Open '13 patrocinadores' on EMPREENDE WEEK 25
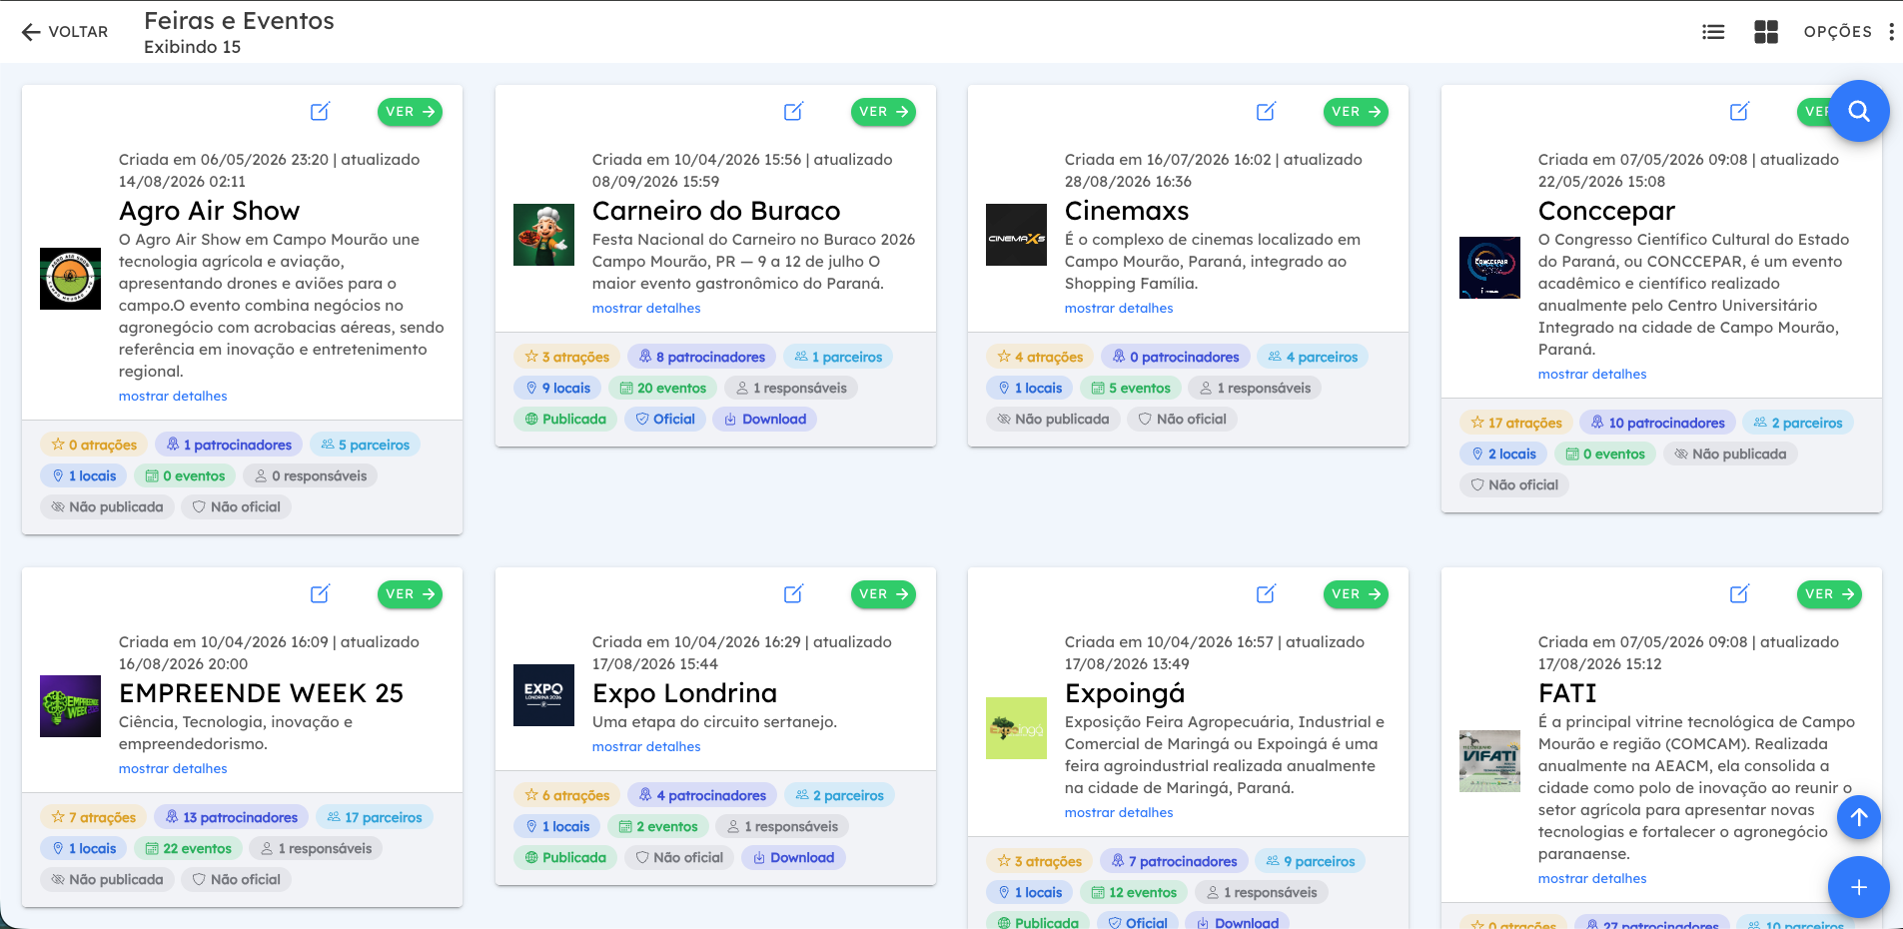Viewport: 1903px width, 929px height. (x=231, y=818)
